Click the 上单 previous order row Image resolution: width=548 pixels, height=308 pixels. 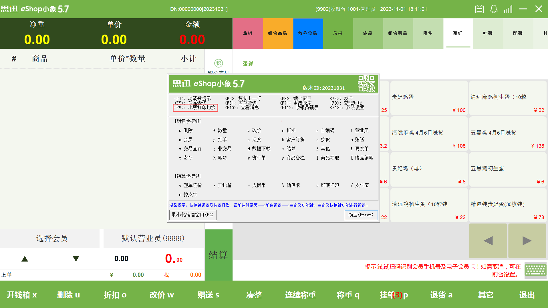tap(102, 275)
